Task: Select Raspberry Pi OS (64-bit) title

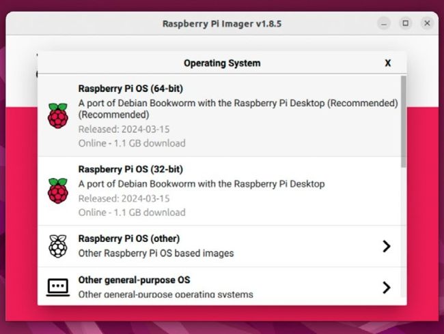Action: [130, 89]
